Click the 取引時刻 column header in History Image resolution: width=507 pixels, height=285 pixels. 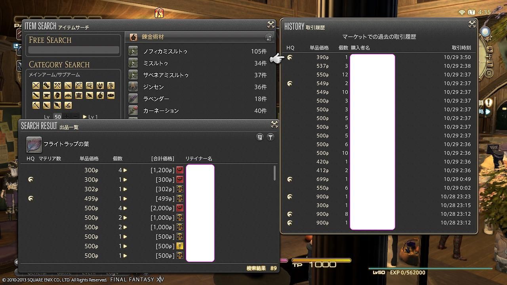[x=461, y=47]
